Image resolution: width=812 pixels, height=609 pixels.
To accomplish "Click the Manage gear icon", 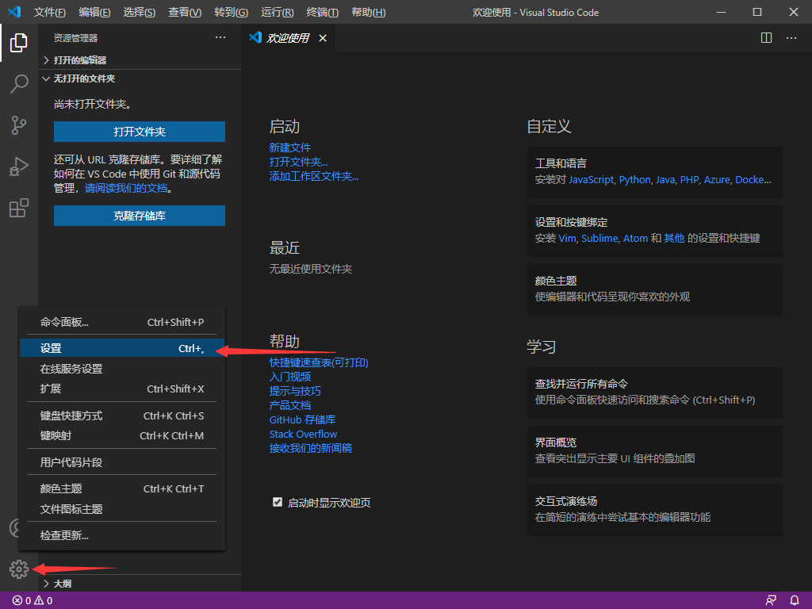I will pyautogui.click(x=19, y=569).
